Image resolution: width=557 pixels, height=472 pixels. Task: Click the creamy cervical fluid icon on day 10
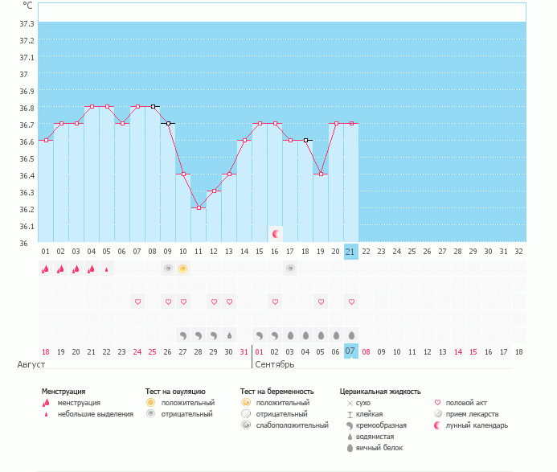click(183, 335)
